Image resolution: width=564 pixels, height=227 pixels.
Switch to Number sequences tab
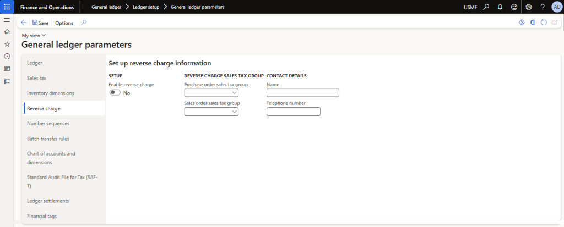(48, 124)
